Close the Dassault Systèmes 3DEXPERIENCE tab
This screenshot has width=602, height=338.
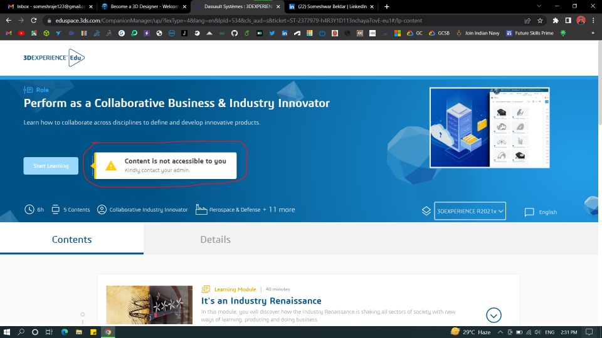[x=278, y=6]
